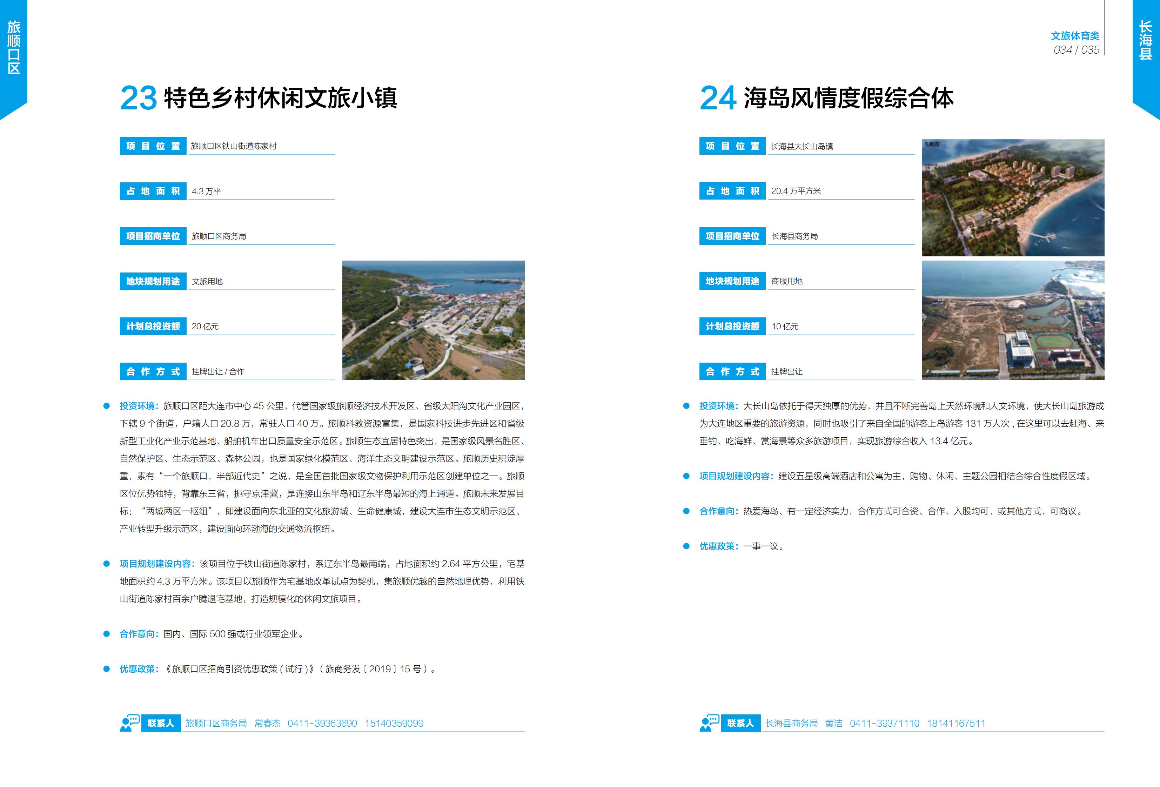Click the 计划总投资额 label on left page
Screen dimensions: 1160x787
click(x=153, y=327)
